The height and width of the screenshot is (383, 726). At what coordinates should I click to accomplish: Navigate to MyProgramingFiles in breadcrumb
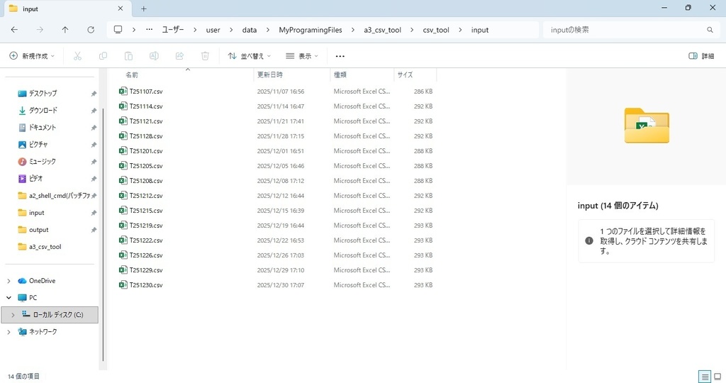coord(311,30)
